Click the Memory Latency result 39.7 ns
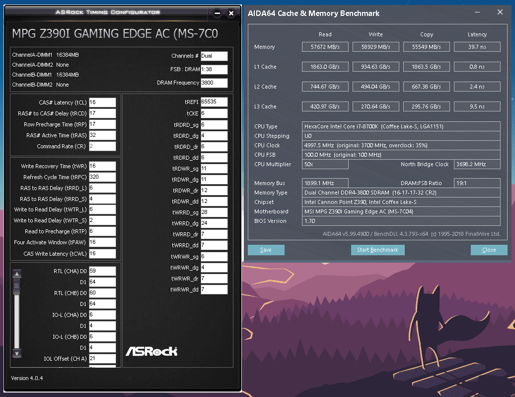 point(477,47)
